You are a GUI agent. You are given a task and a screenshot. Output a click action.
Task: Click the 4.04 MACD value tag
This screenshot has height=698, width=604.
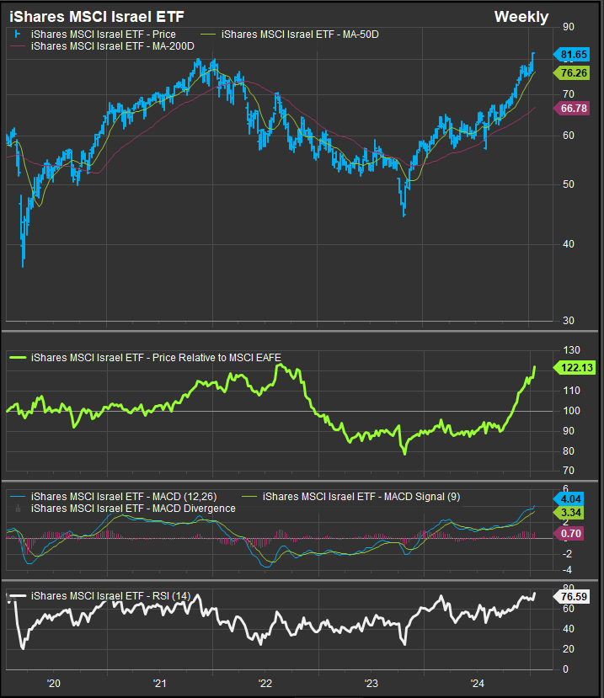coord(569,499)
